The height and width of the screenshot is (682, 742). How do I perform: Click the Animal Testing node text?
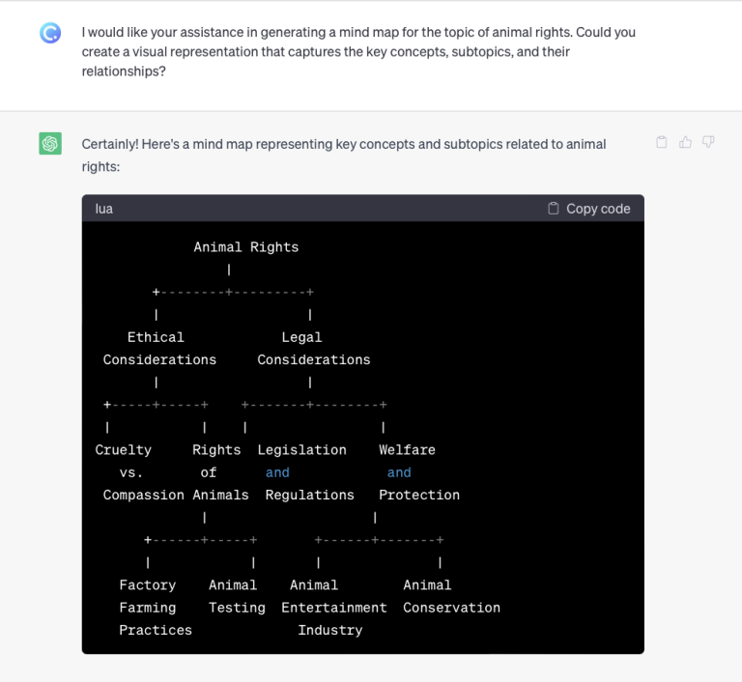click(x=235, y=596)
